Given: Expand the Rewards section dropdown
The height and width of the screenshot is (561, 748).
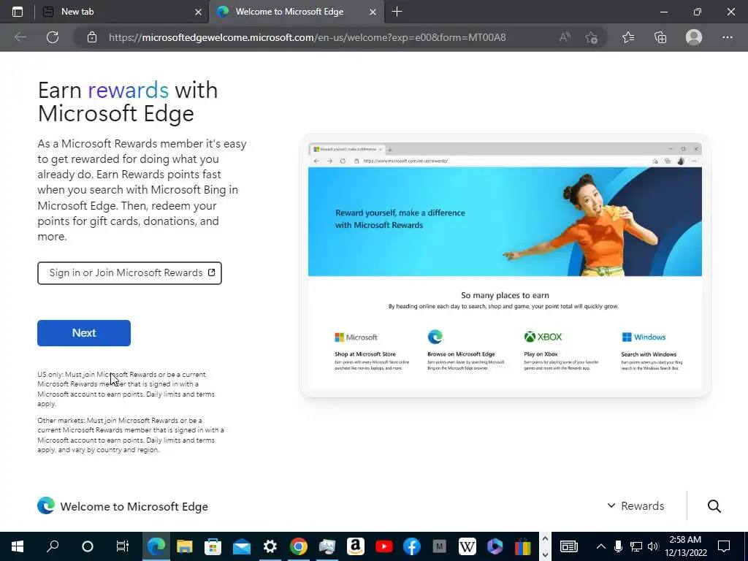Looking at the screenshot, I should 636,505.
